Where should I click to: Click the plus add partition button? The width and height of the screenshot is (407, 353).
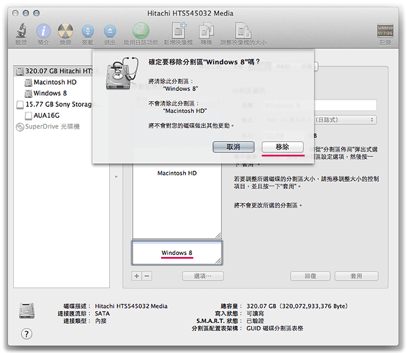click(x=137, y=276)
